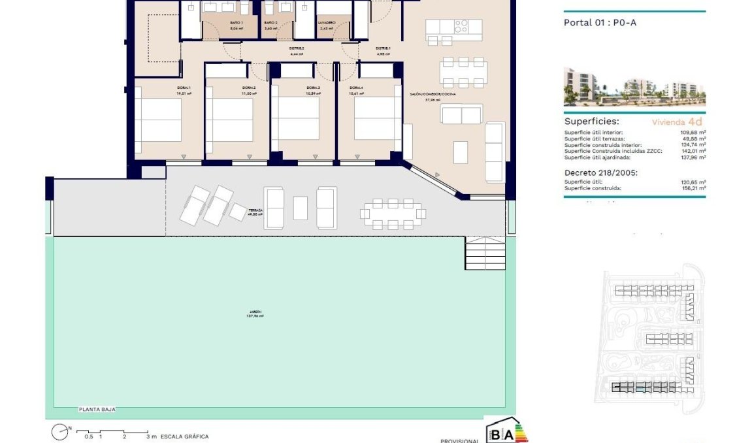Click the Portal 01 : P0-A heading
This screenshot has width=735, height=443.
tap(601, 22)
